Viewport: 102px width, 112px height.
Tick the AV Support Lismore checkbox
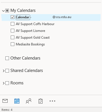[12, 31]
